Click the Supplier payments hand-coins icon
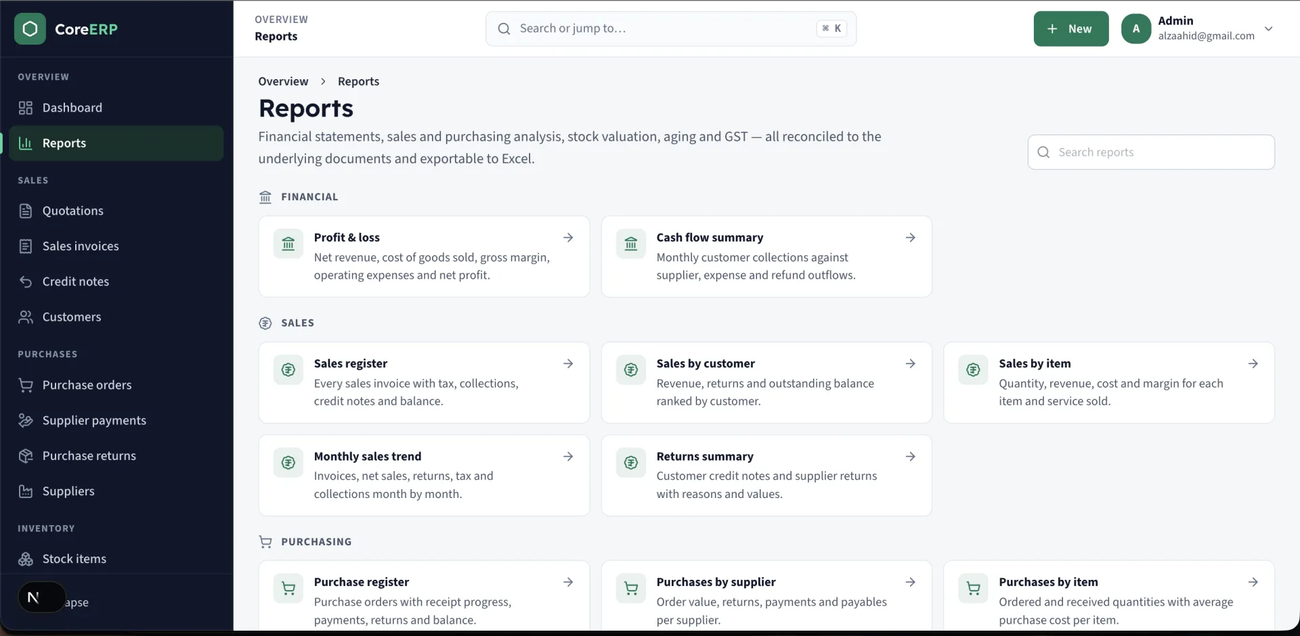This screenshot has height=636, width=1300. point(26,420)
